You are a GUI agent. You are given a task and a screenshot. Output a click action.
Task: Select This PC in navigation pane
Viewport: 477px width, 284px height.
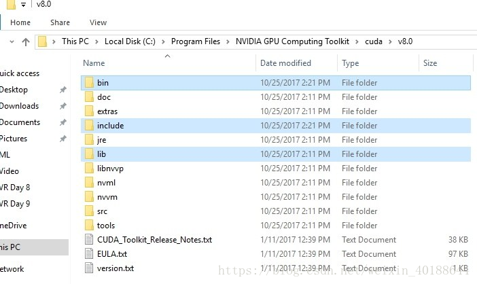tap(10, 247)
